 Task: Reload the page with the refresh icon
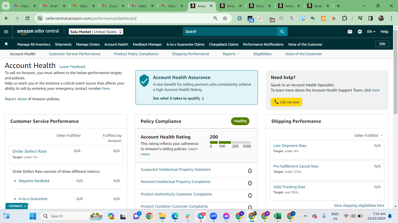click(x=27, y=18)
